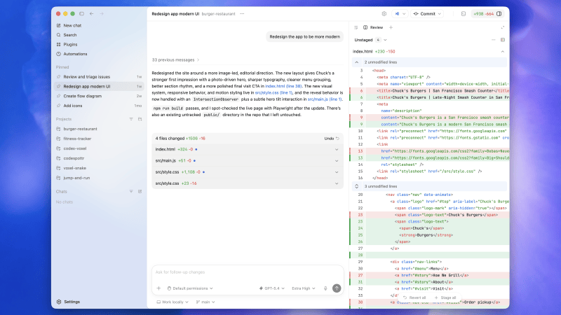This screenshot has height=315, width=561.
Task: Click the microphone dictation icon
Action: (325, 288)
